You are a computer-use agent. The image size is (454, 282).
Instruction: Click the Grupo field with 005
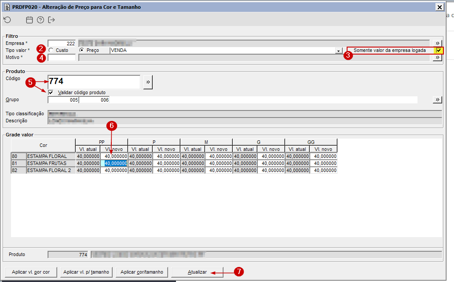[x=63, y=100]
